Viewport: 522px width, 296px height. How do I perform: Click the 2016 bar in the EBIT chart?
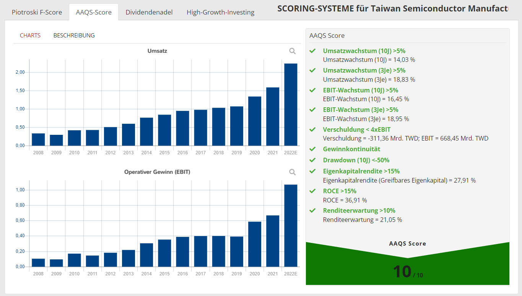coord(182,252)
